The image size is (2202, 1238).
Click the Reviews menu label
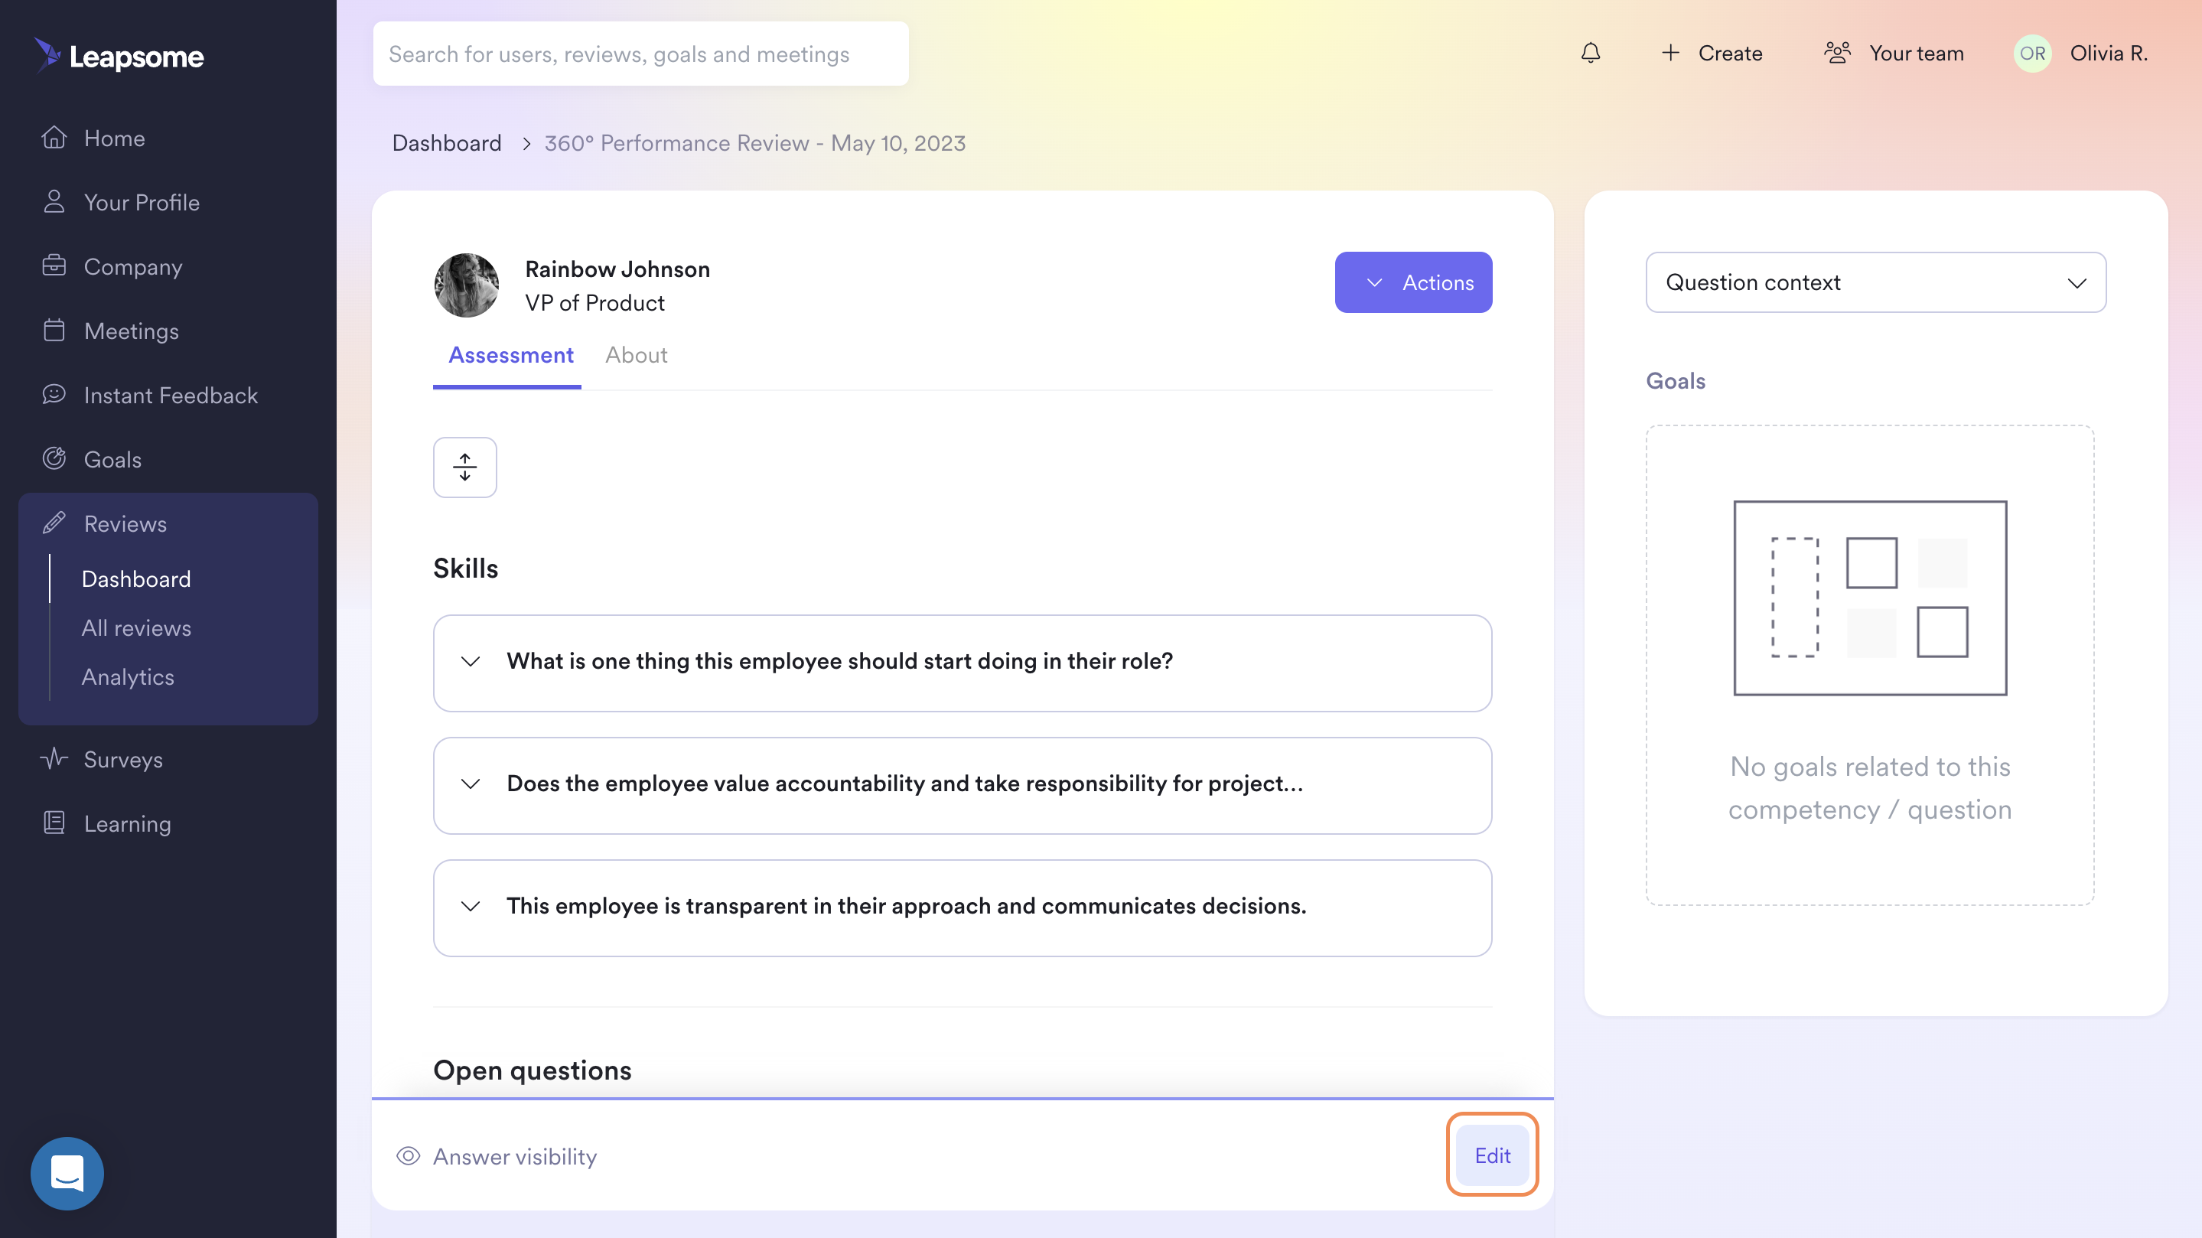pos(125,523)
